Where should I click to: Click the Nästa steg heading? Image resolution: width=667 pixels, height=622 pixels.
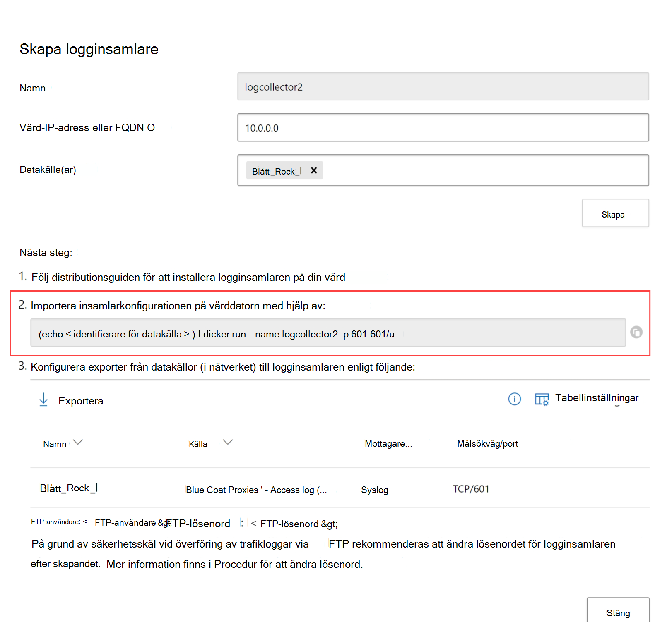tap(46, 253)
